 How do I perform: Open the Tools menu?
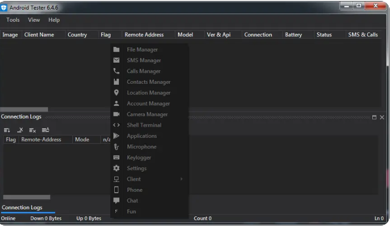13,20
